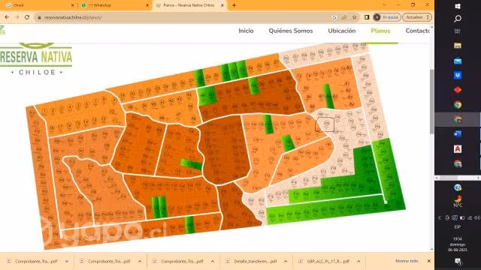The image size is (481, 270).
Task: Click the address bar URL field
Action: (x=184, y=17)
